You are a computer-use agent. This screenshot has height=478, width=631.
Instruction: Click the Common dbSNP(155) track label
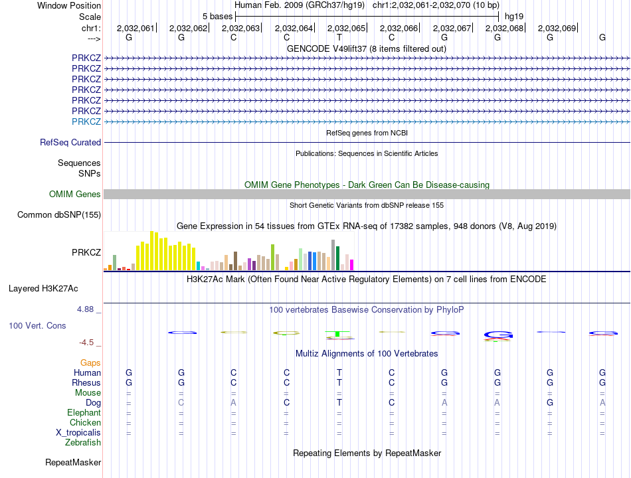point(59,215)
